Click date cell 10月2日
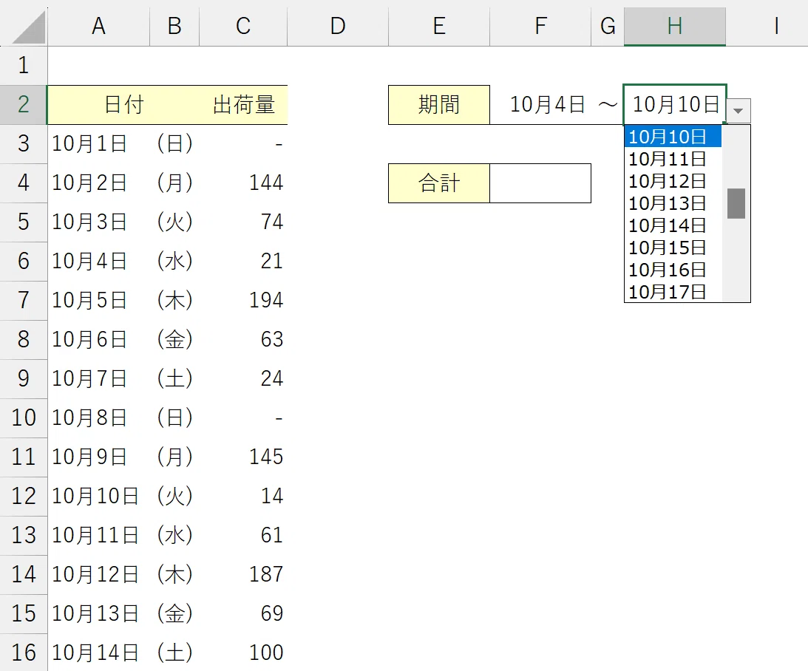The image size is (808, 671). 98,183
